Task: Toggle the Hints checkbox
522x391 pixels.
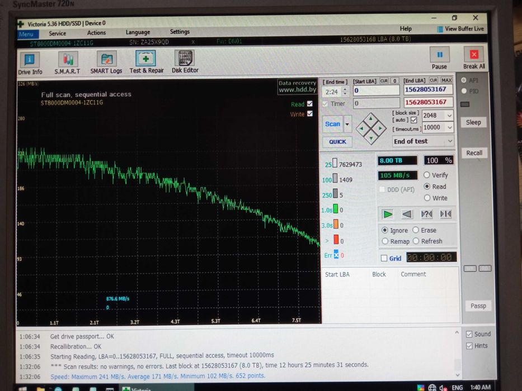Action: tap(469, 346)
